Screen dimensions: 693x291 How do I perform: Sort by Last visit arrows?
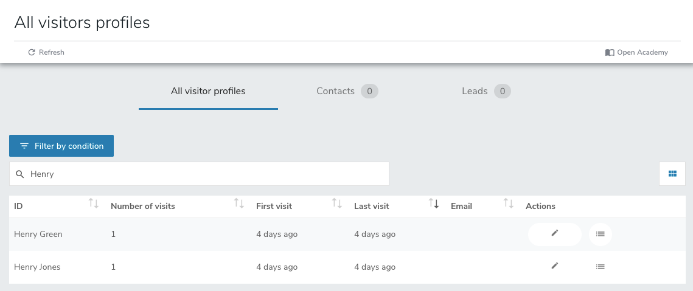click(x=434, y=204)
